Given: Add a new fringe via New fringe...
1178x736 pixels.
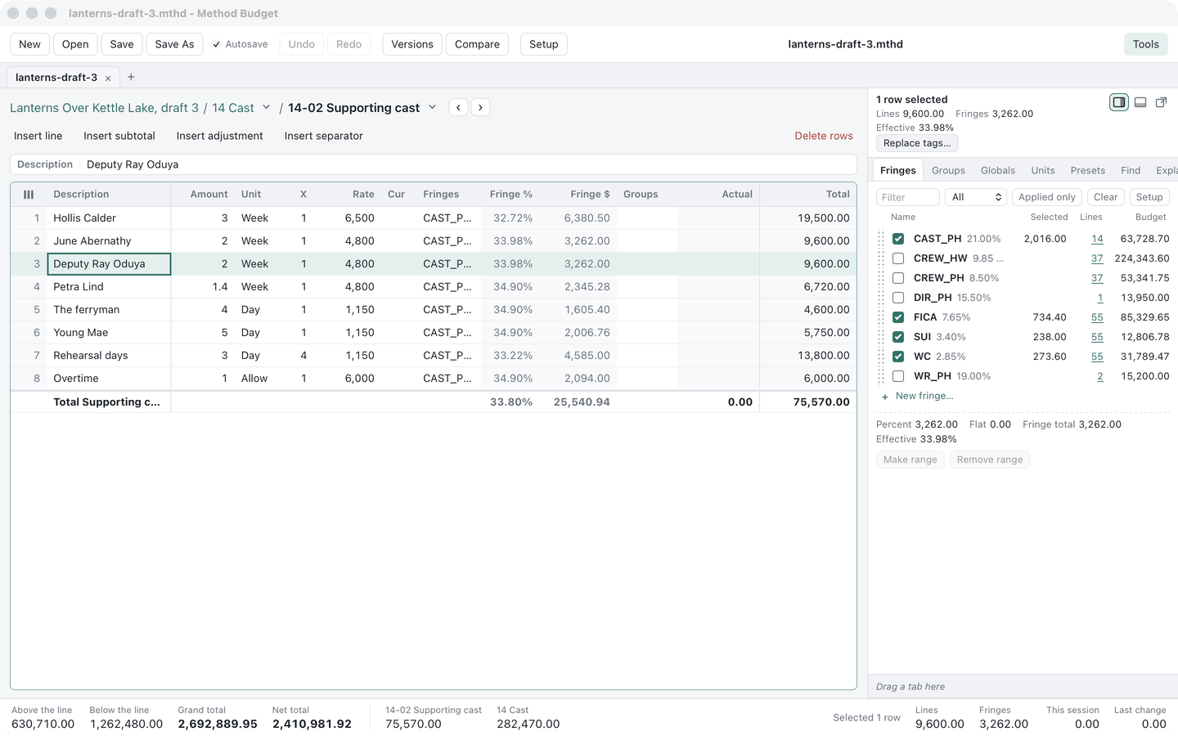Looking at the screenshot, I should click(917, 396).
